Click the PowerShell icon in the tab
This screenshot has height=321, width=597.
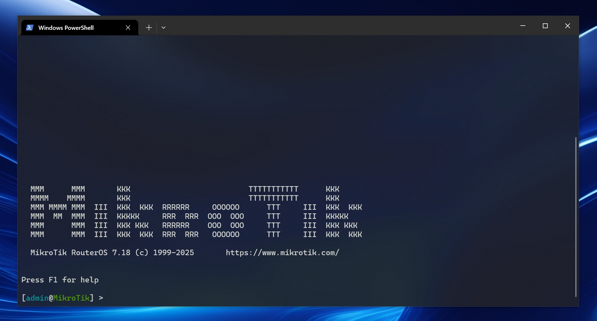pos(30,28)
